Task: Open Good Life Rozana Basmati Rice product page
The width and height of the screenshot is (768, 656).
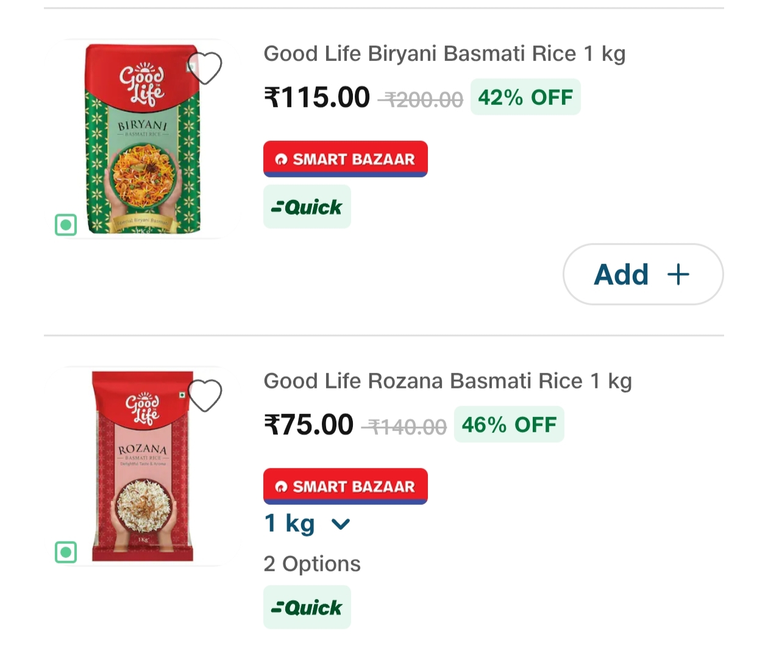Action: pyautogui.click(x=447, y=380)
